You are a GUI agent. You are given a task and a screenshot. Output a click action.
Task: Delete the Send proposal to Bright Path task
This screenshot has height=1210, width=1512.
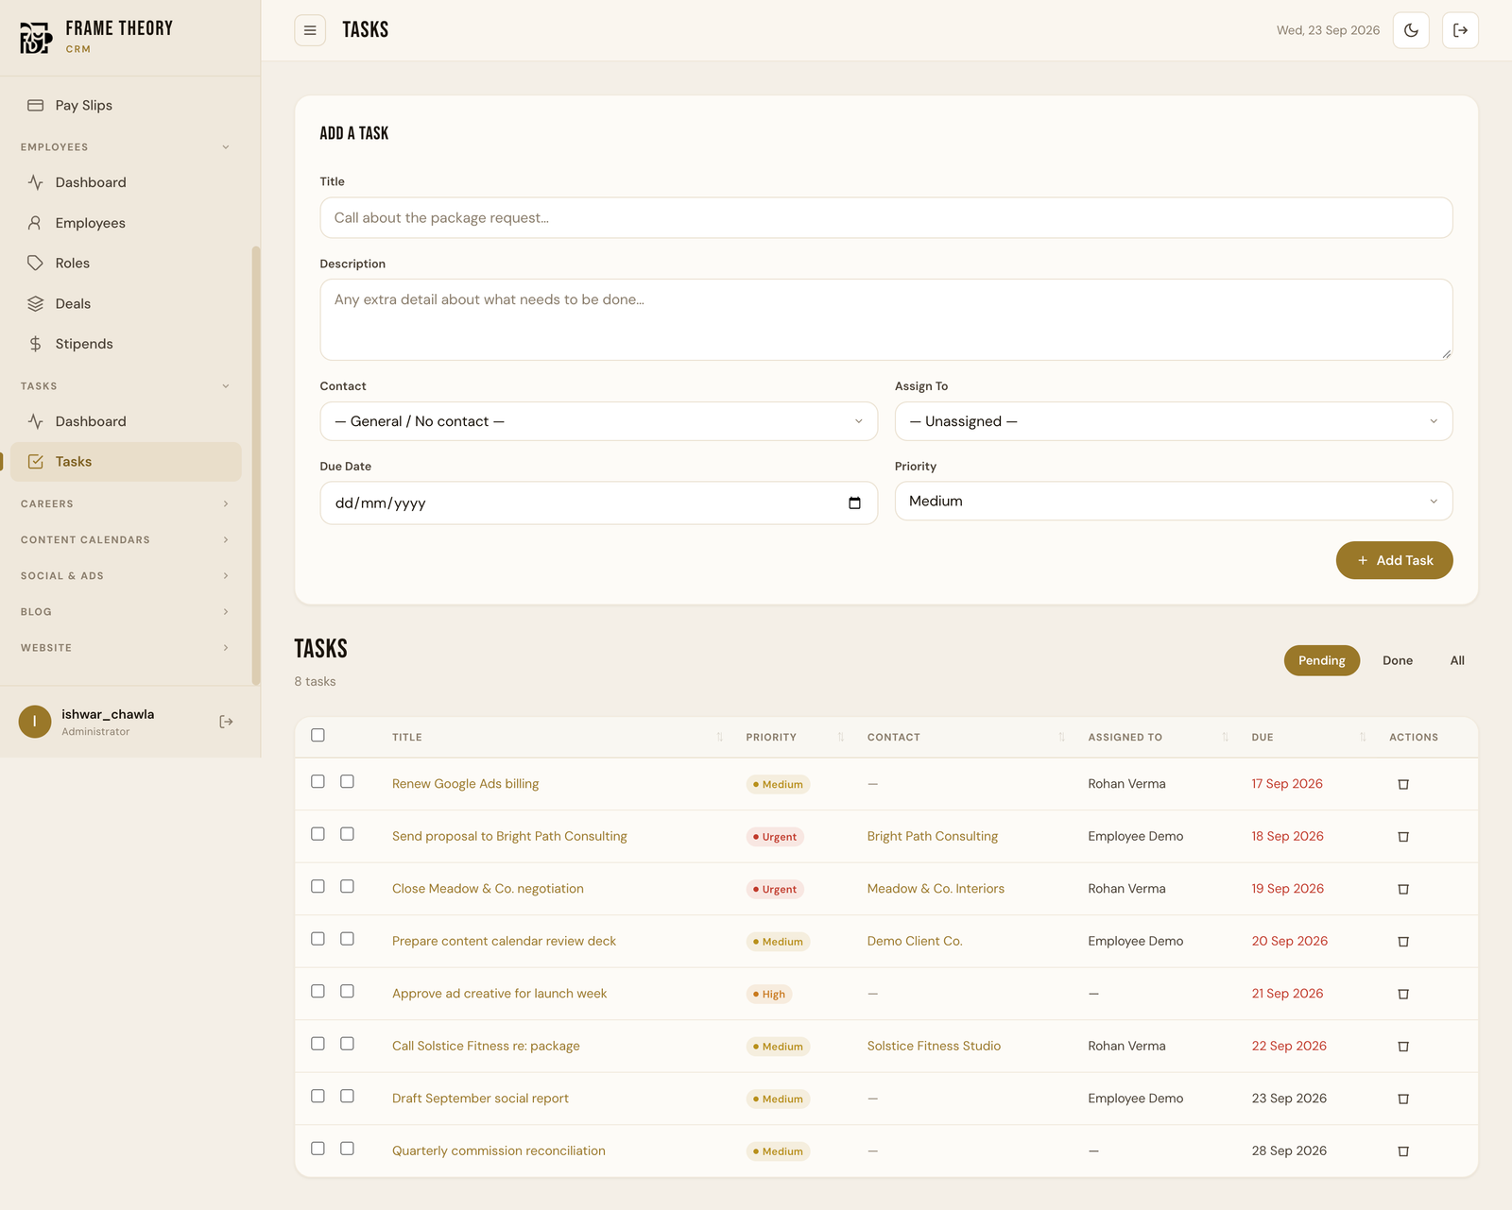click(1403, 837)
